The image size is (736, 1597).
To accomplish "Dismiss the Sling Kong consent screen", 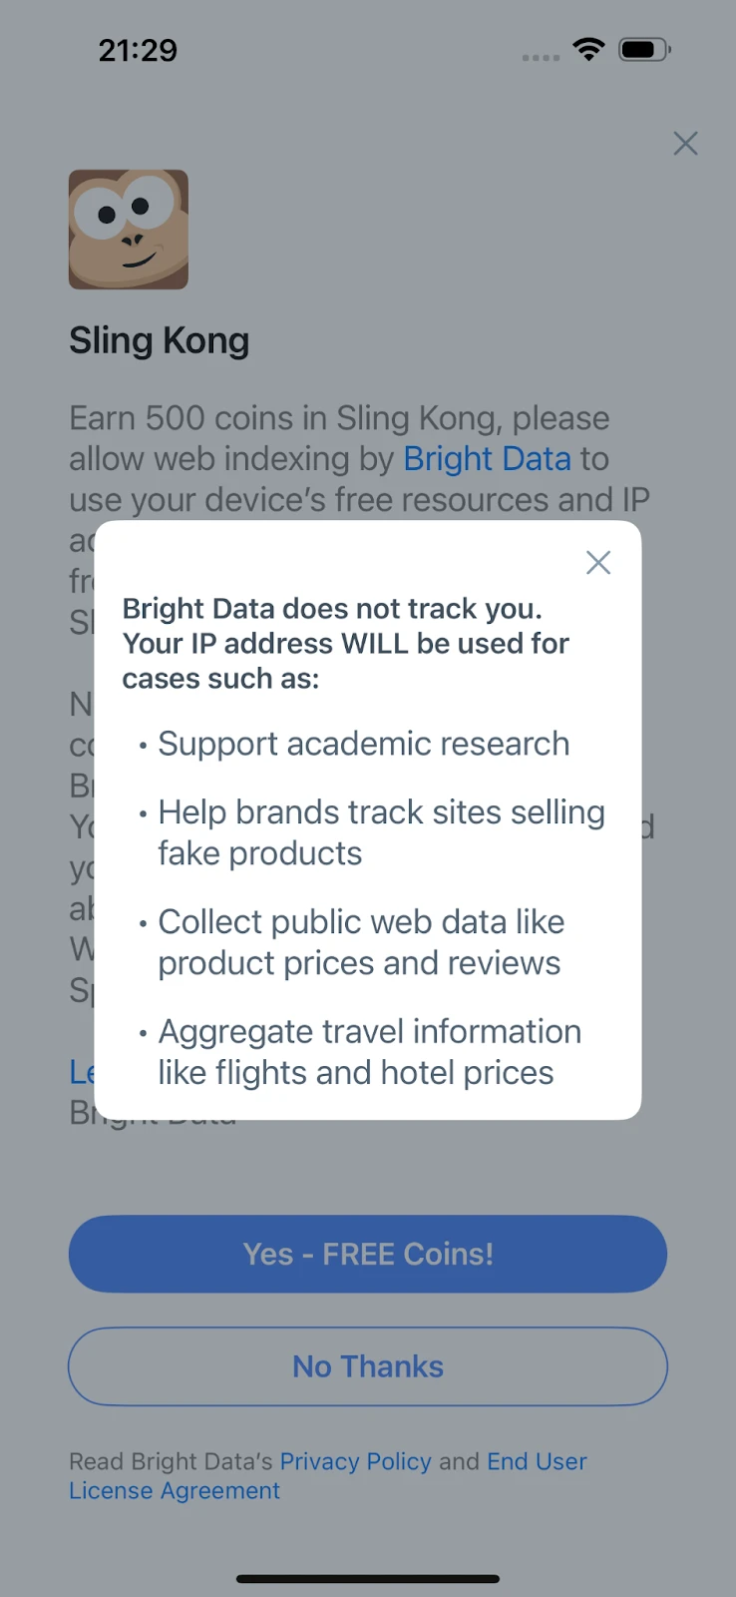I will tap(685, 144).
